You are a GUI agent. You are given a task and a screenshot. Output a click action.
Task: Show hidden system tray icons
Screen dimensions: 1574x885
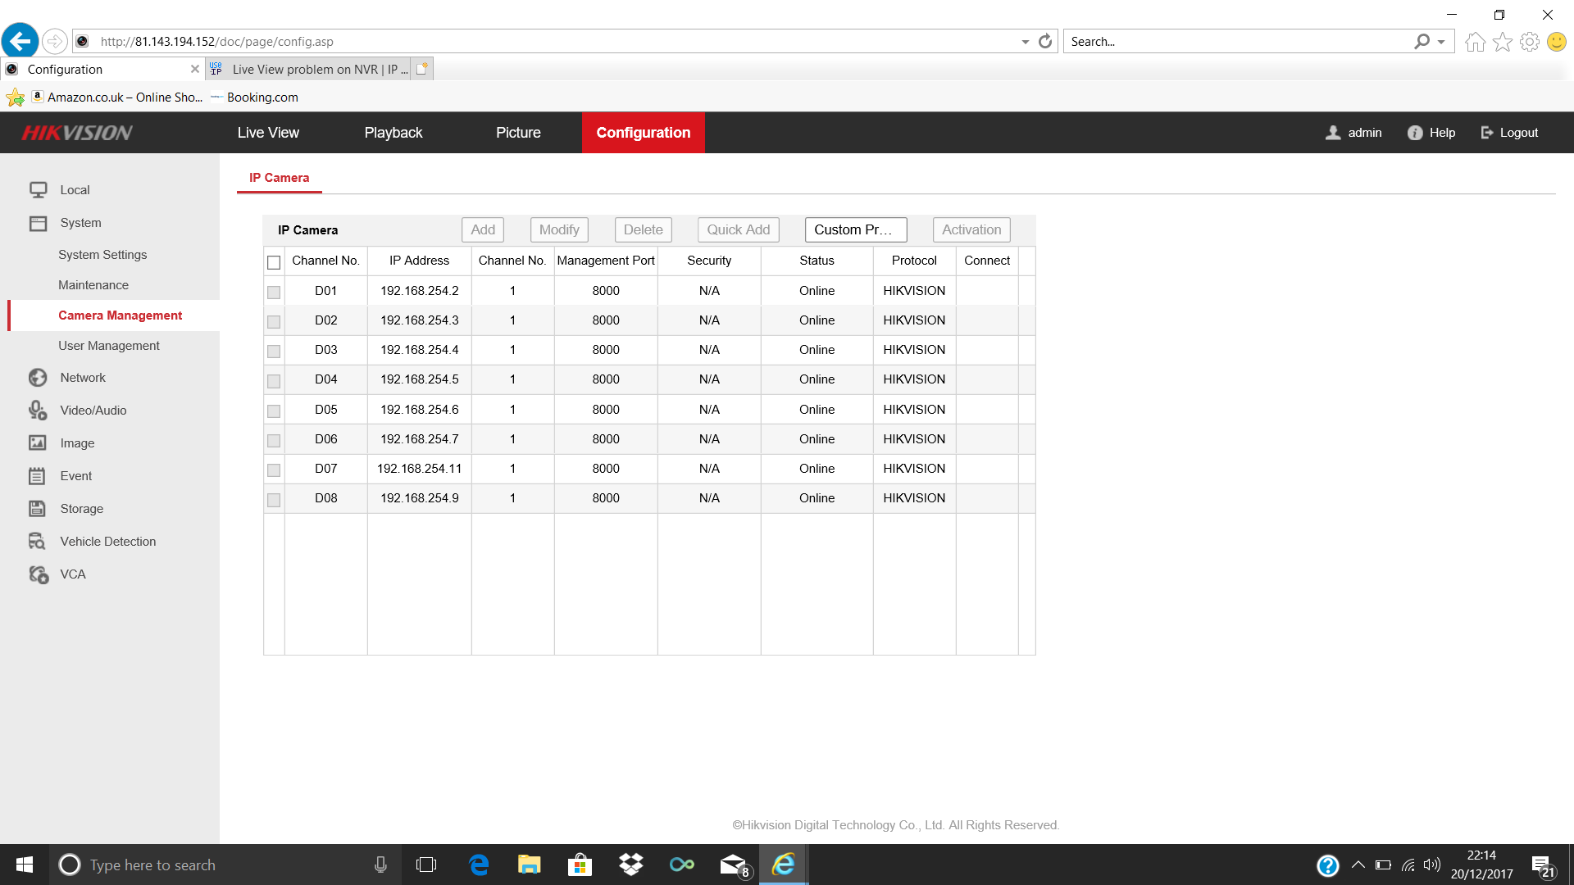click(1358, 865)
